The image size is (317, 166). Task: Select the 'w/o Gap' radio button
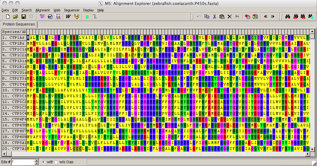click(x=56, y=162)
